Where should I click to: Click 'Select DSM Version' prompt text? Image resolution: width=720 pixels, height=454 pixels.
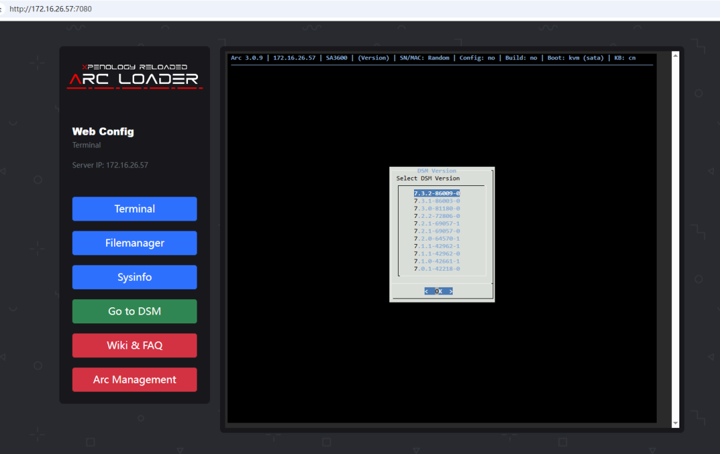pyautogui.click(x=428, y=178)
